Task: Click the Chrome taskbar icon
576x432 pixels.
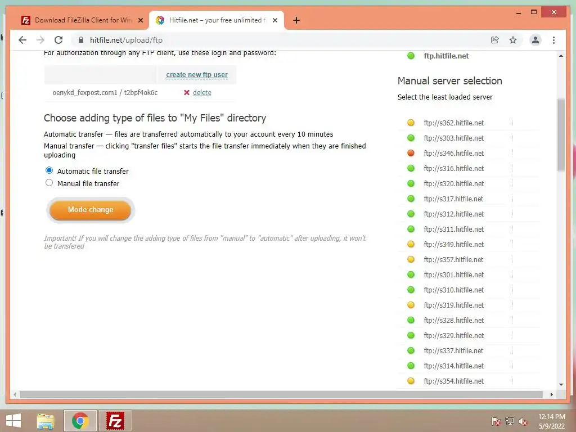Action: coord(80,421)
